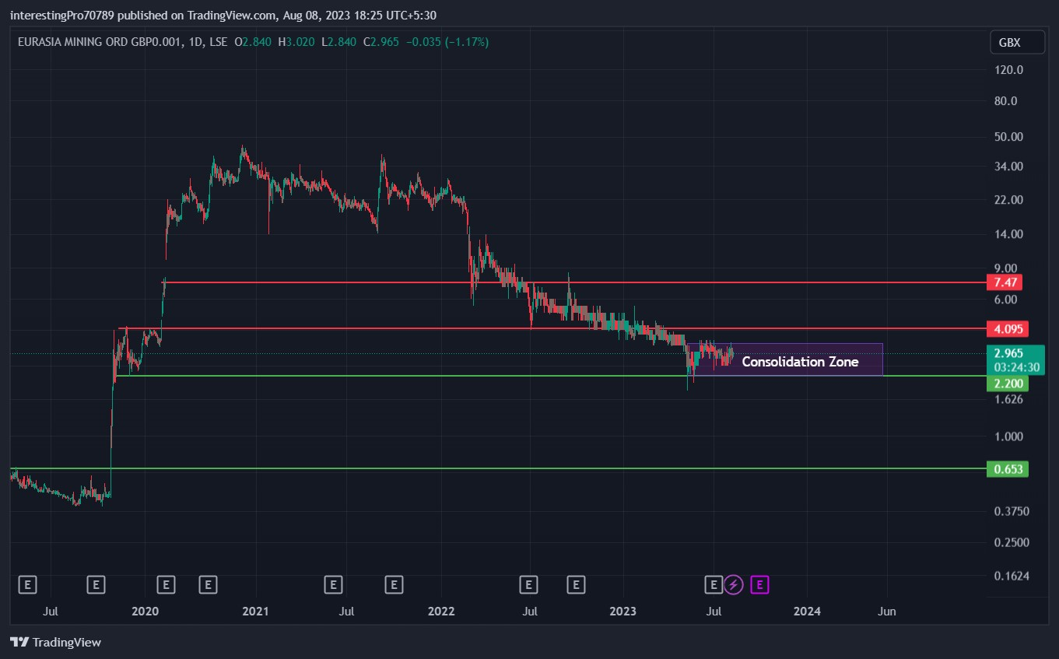1059x659 pixels.
Task: Open the leftmost E earnings marker
Action: point(27,584)
